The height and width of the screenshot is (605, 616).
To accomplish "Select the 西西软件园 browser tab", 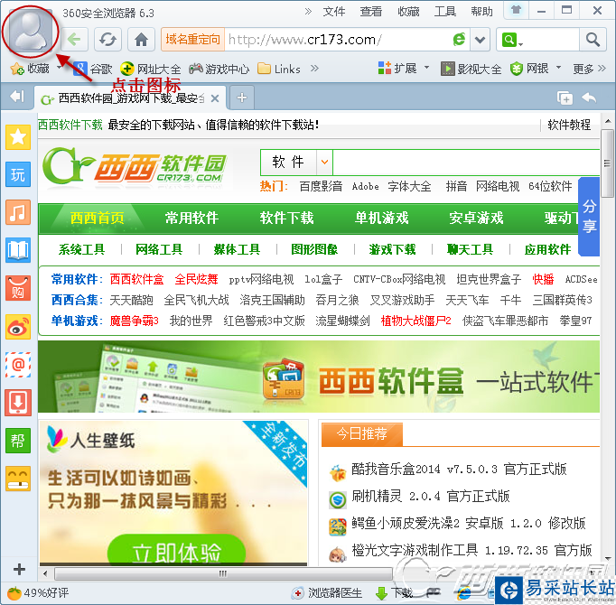I will (130, 98).
